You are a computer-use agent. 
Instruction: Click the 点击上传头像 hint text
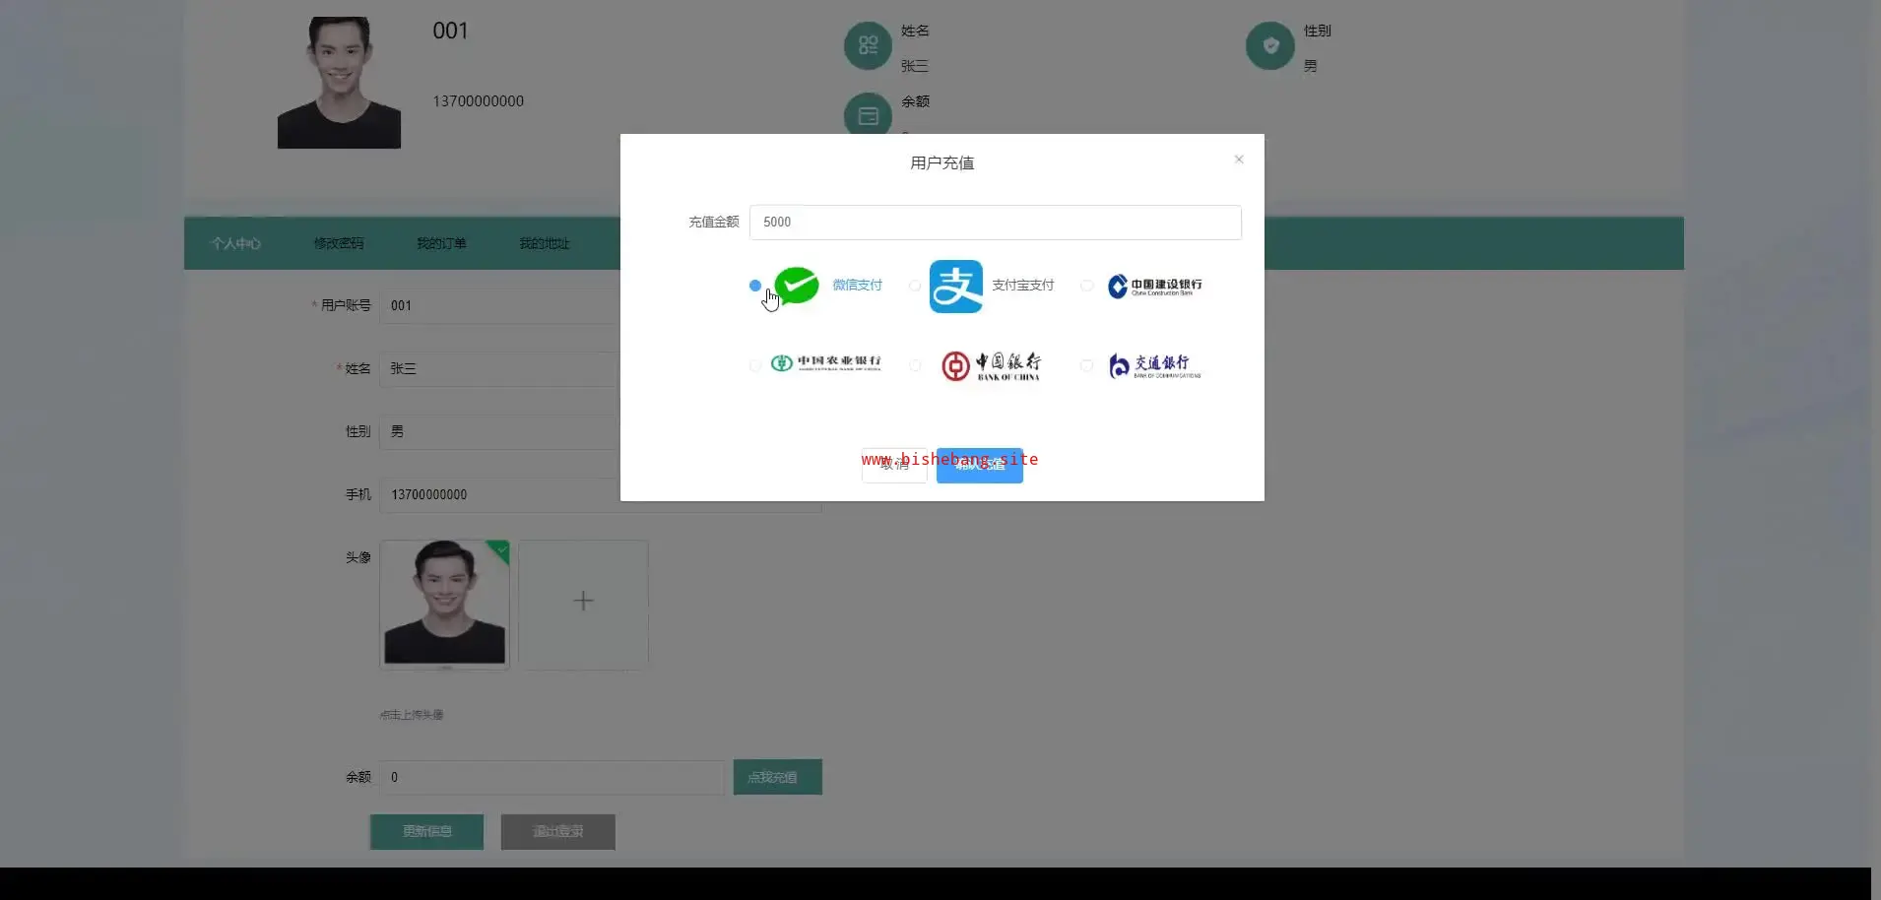pyautogui.click(x=412, y=715)
